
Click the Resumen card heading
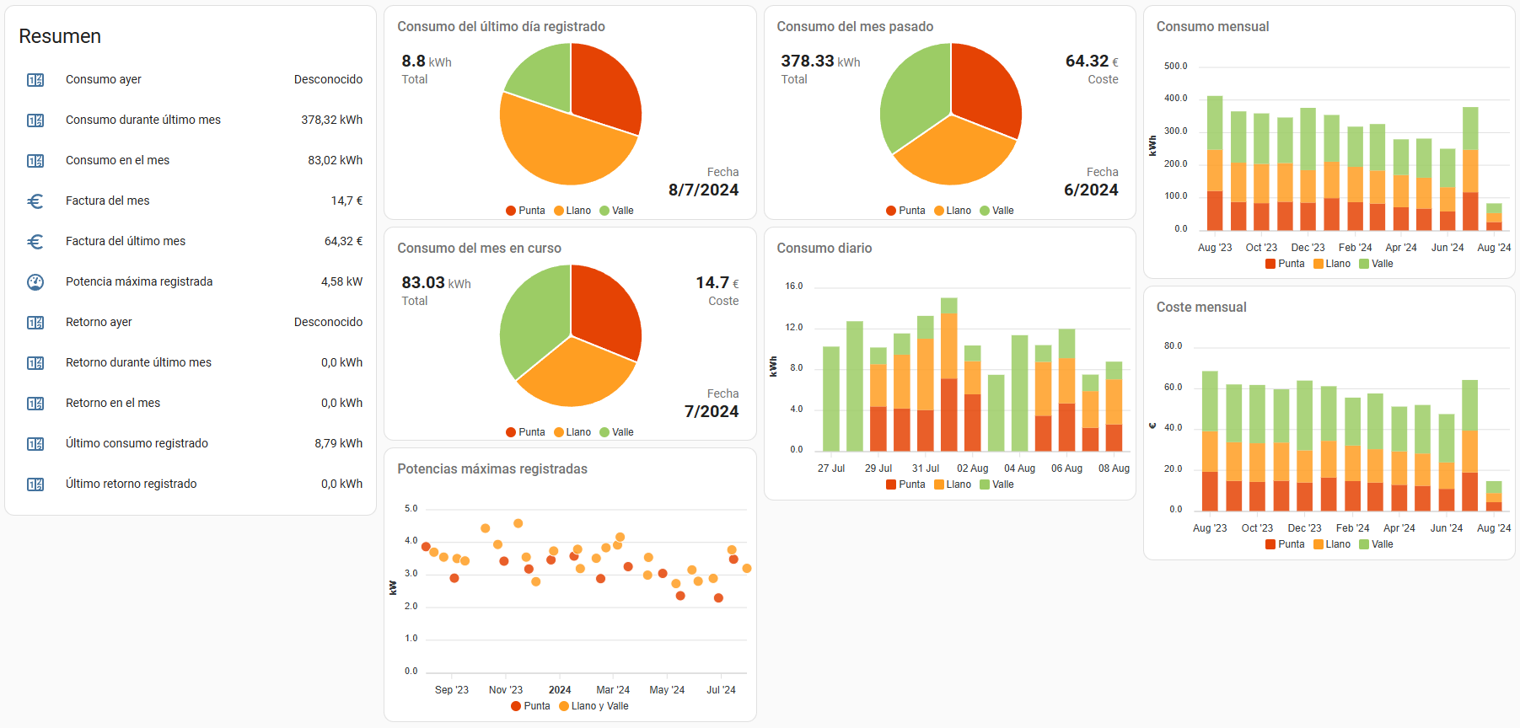[60, 36]
